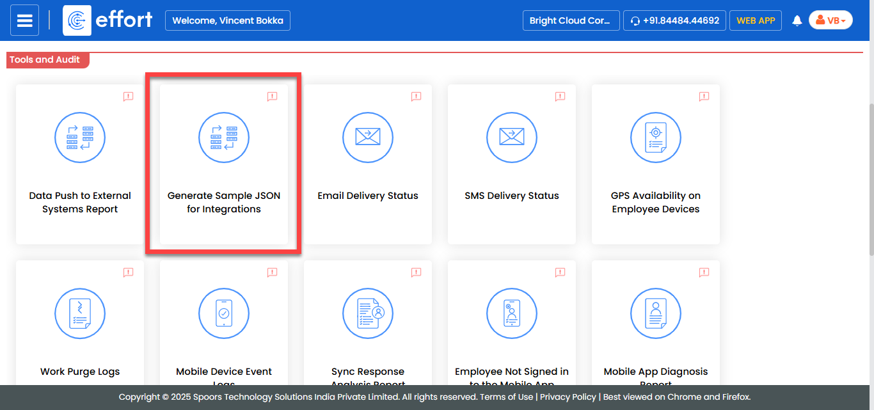Viewport: 874px width, 410px height.
Task: Open the hamburger navigation menu
Action: point(24,20)
